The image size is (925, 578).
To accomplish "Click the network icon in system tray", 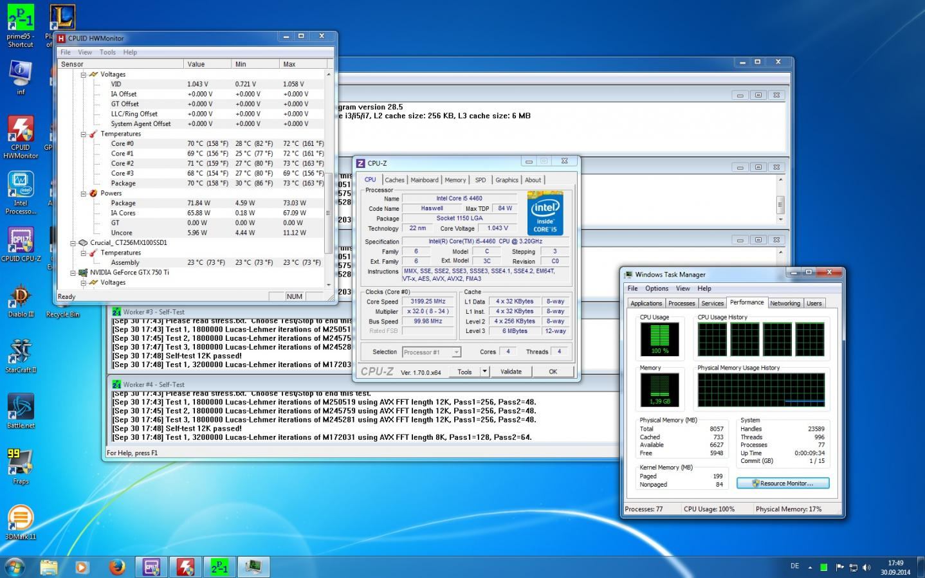I will [853, 567].
